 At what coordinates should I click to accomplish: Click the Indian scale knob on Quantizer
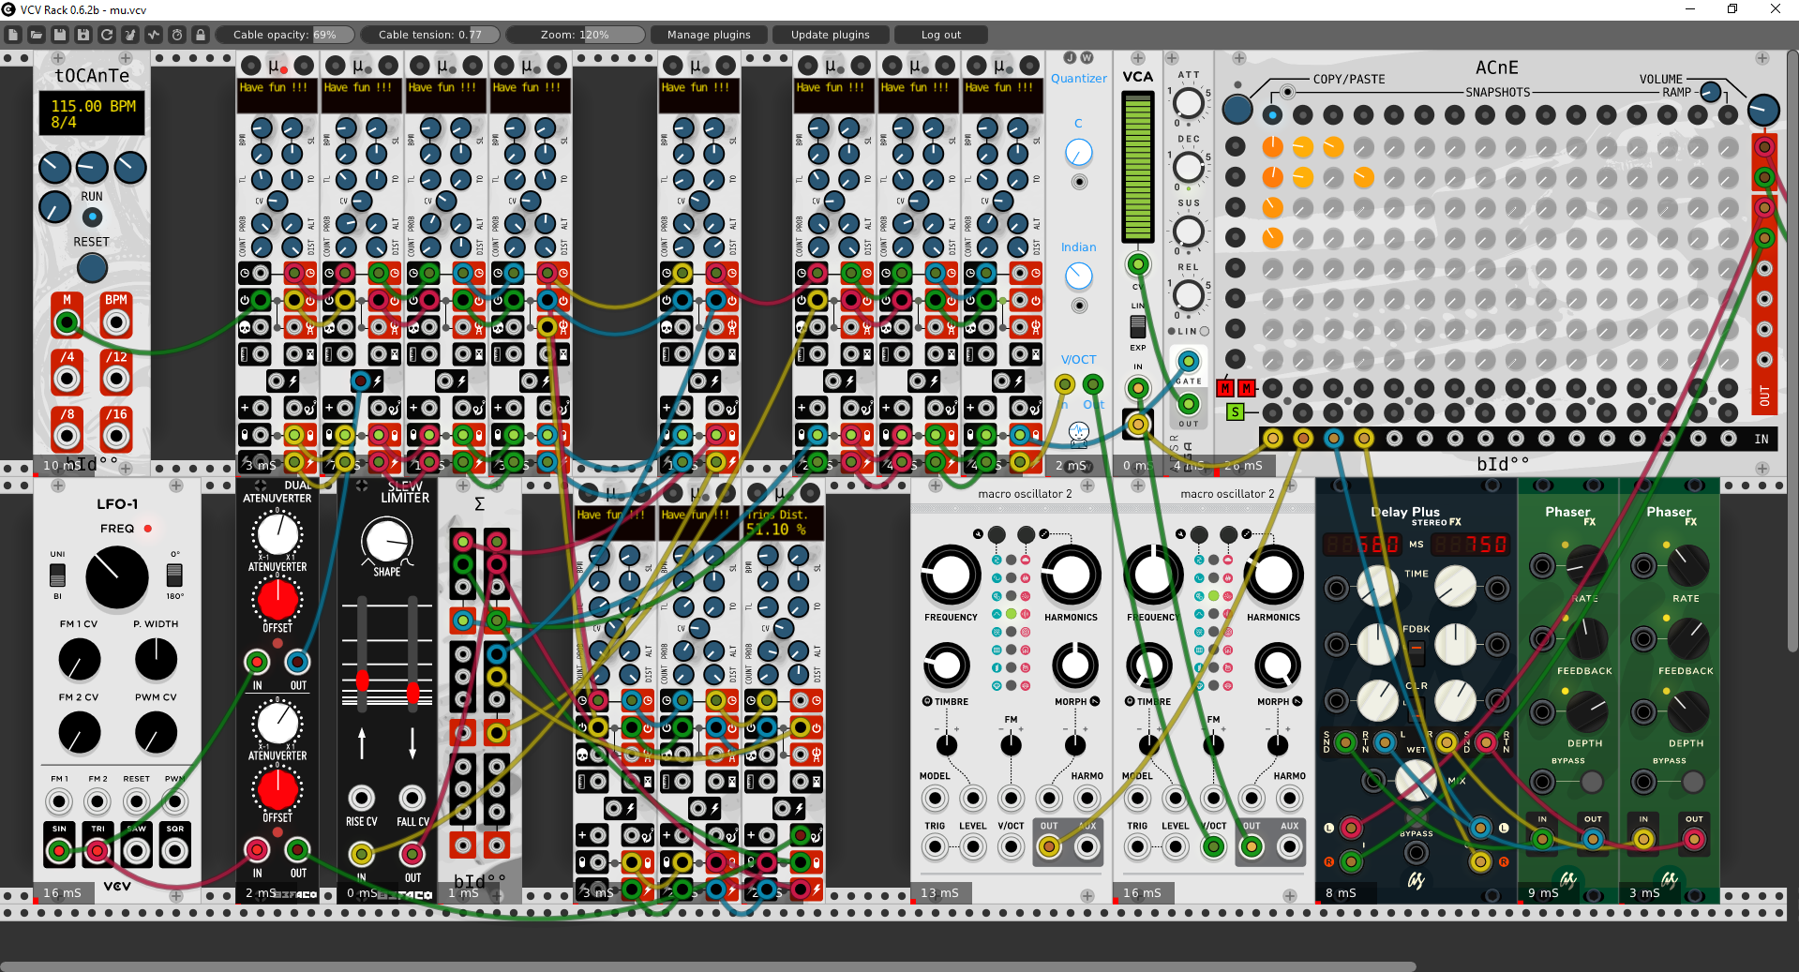(1079, 276)
